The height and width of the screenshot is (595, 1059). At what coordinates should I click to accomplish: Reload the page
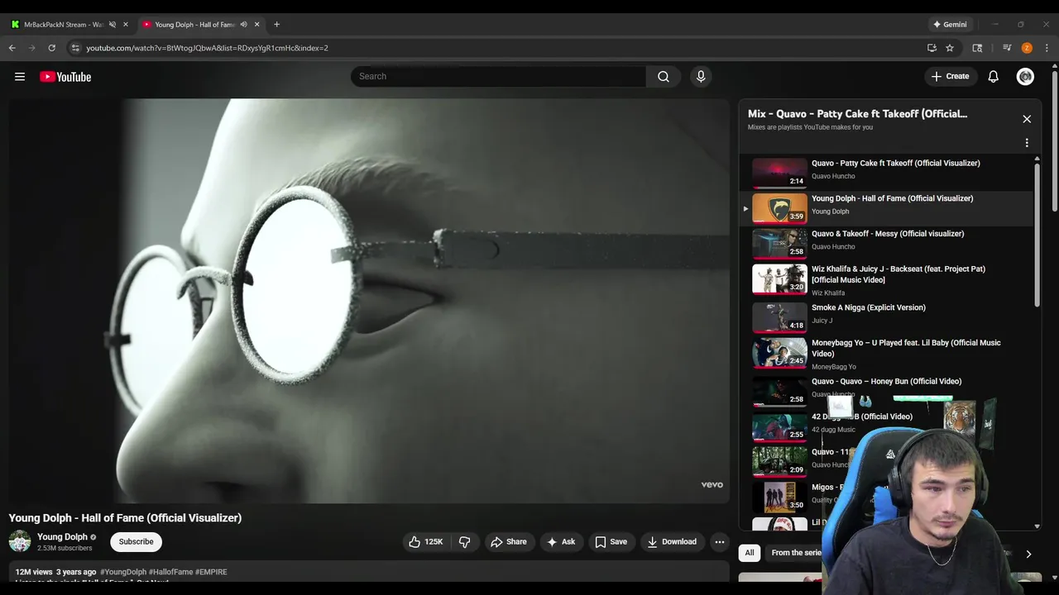(x=51, y=48)
